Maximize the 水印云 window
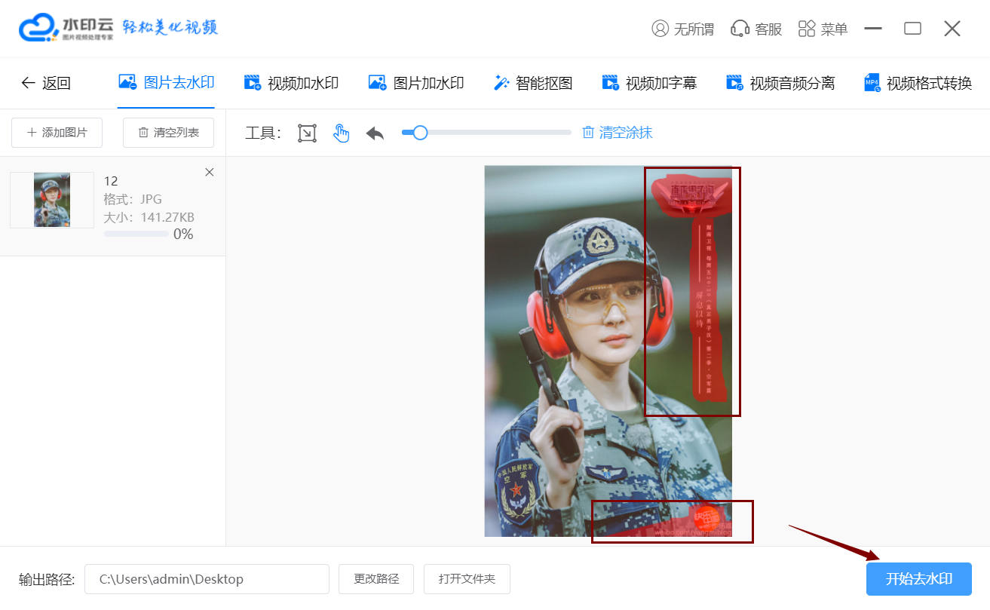Image resolution: width=990 pixels, height=610 pixels. [912, 29]
